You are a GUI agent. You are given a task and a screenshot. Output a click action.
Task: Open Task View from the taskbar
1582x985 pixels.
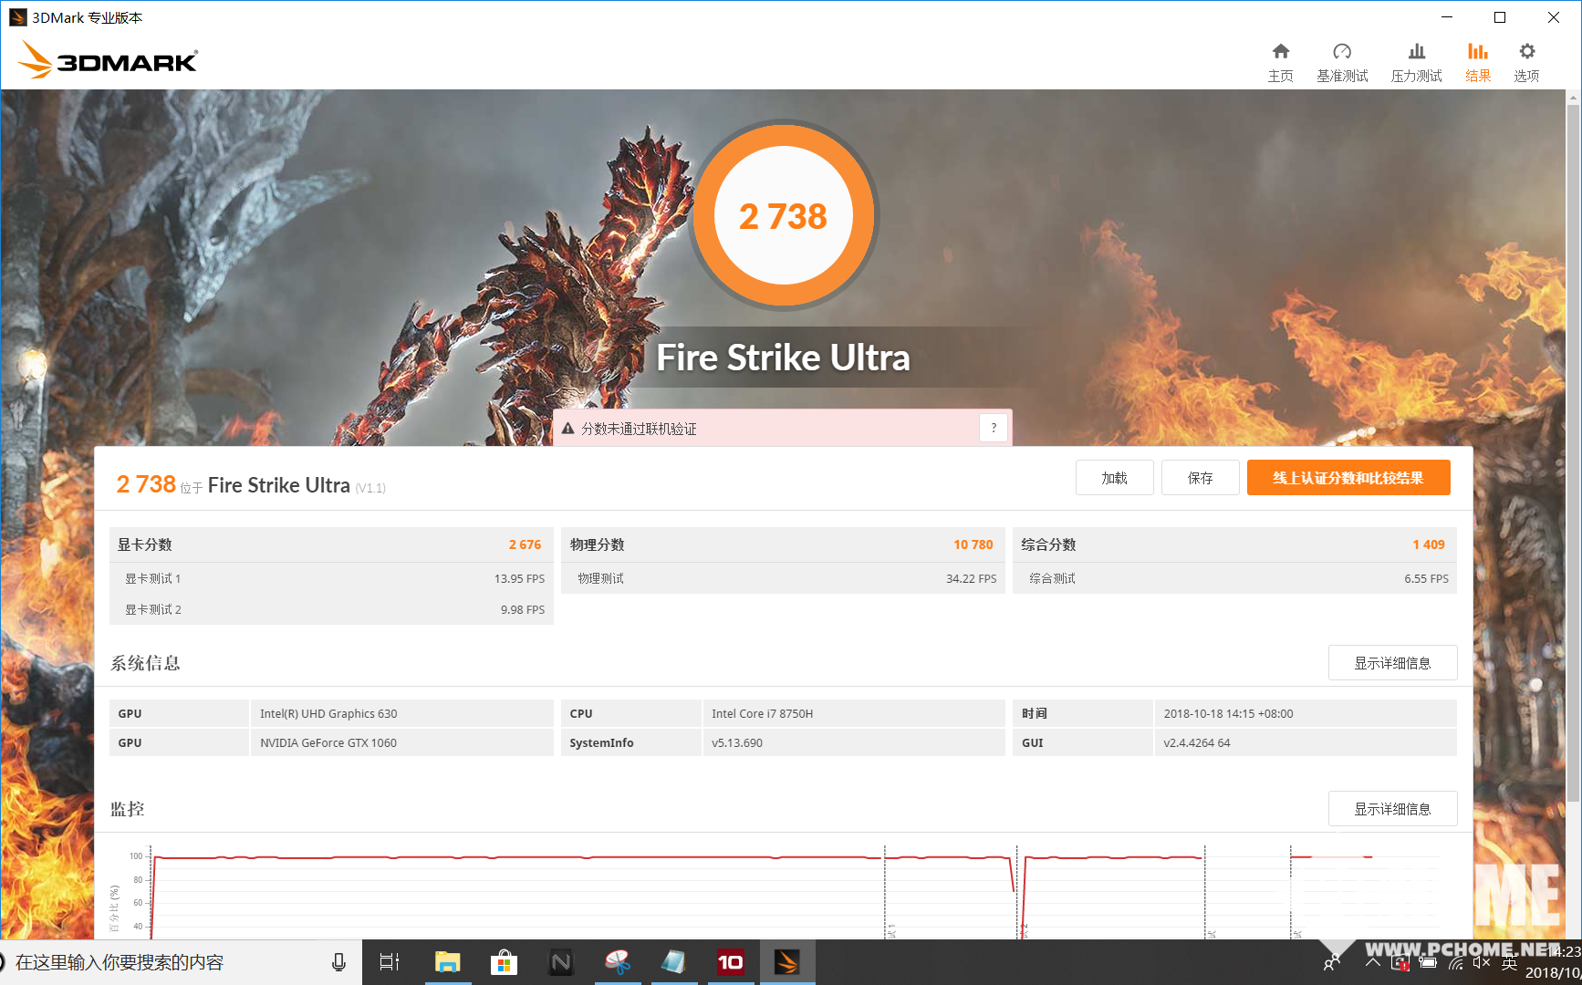click(x=390, y=962)
